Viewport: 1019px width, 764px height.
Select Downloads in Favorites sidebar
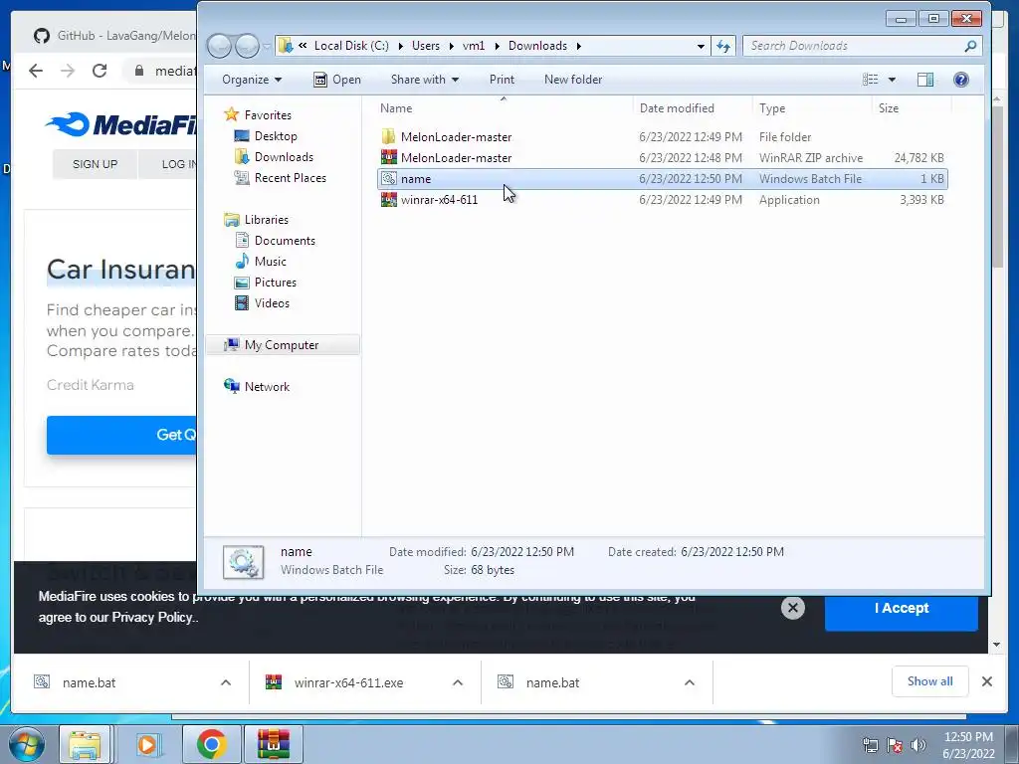[284, 156]
